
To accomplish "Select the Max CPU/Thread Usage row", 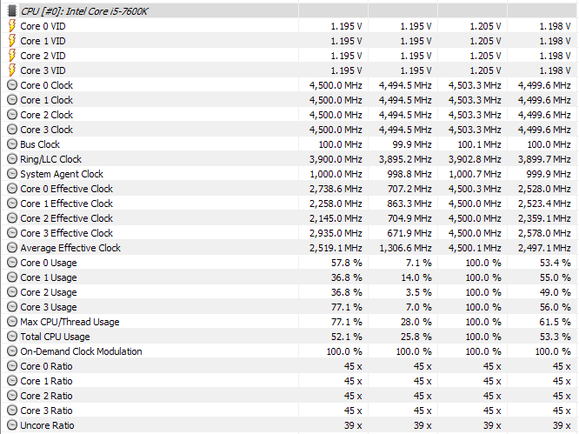I will tap(289, 321).
